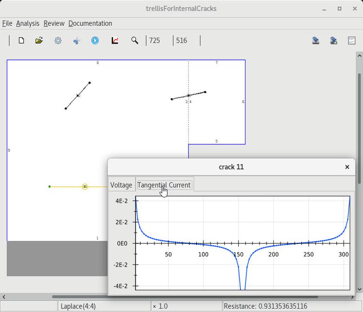The height and width of the screenshot is (312, 363).
Task: Open the Analysis menu
Action: 28,23
